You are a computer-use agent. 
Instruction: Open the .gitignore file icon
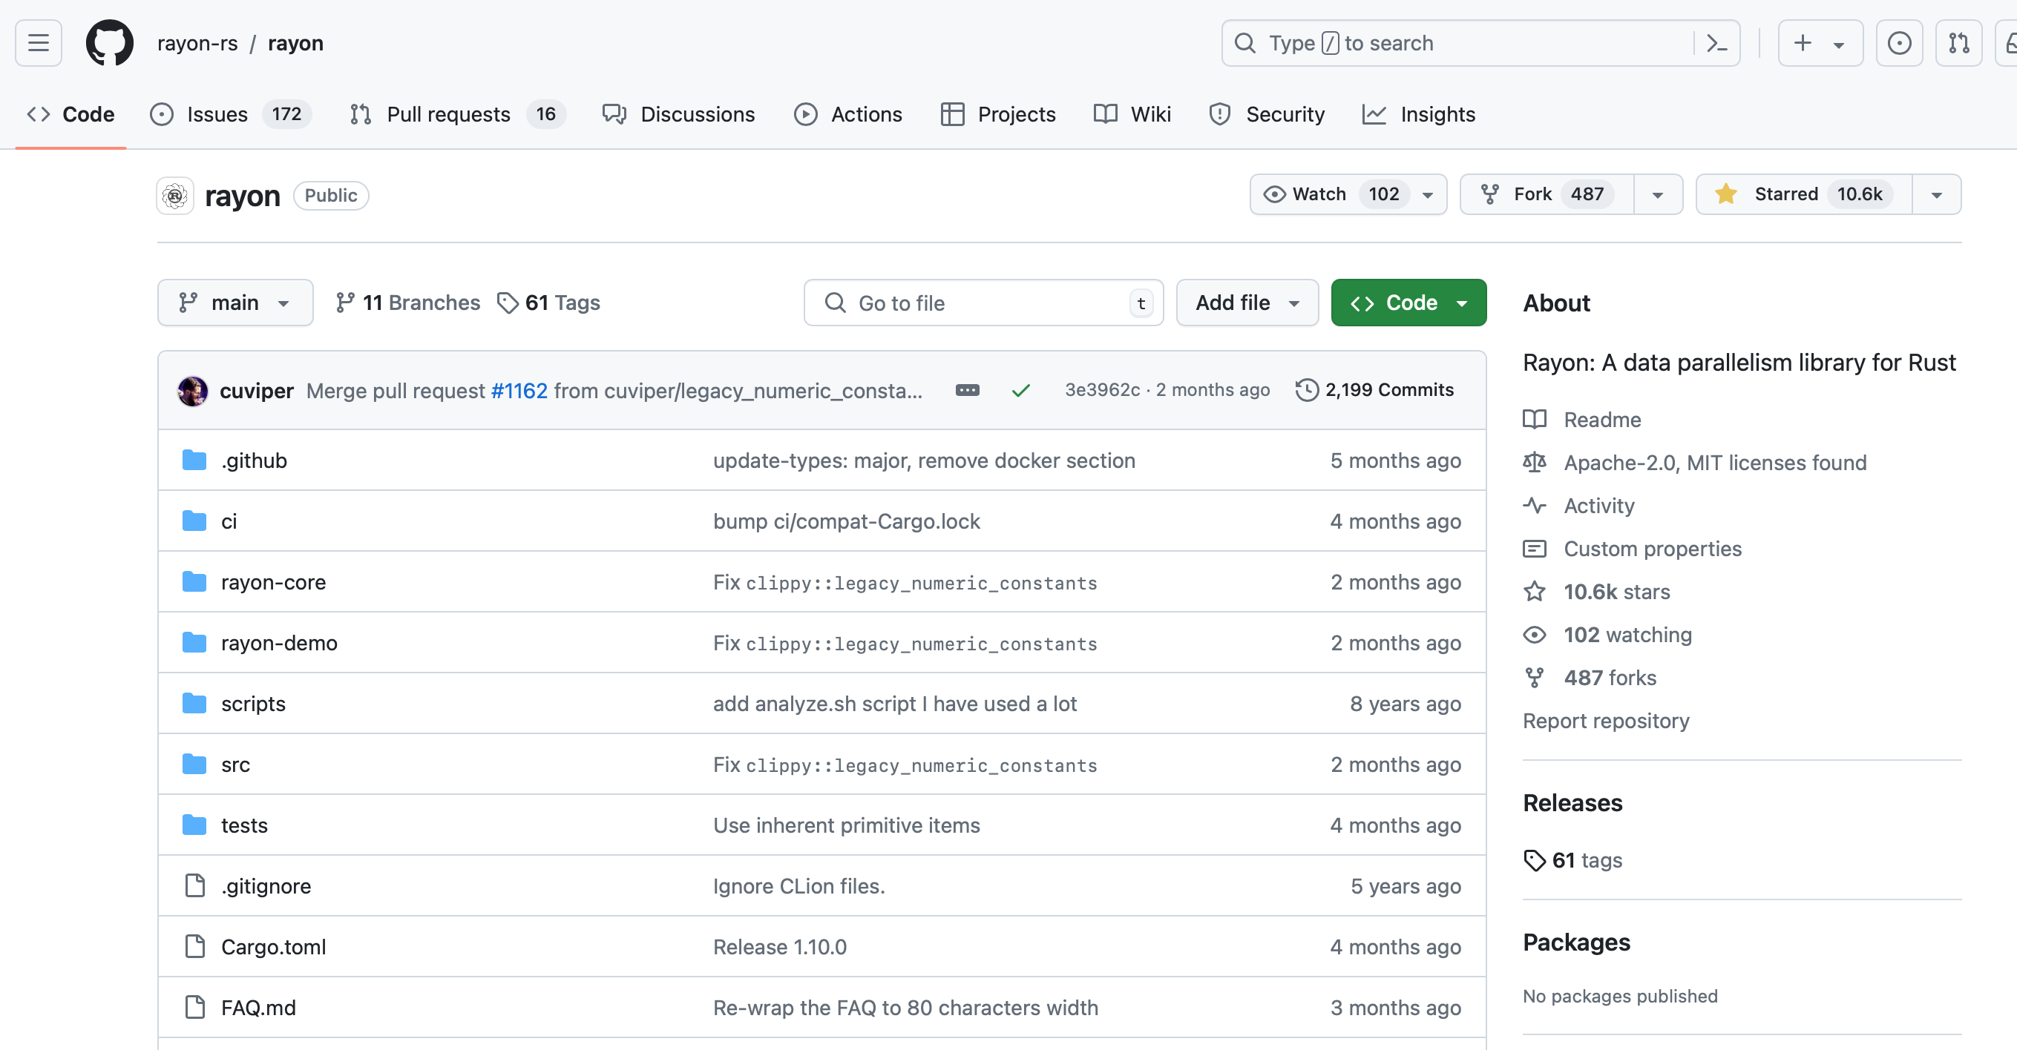click(x=194, y=885)
